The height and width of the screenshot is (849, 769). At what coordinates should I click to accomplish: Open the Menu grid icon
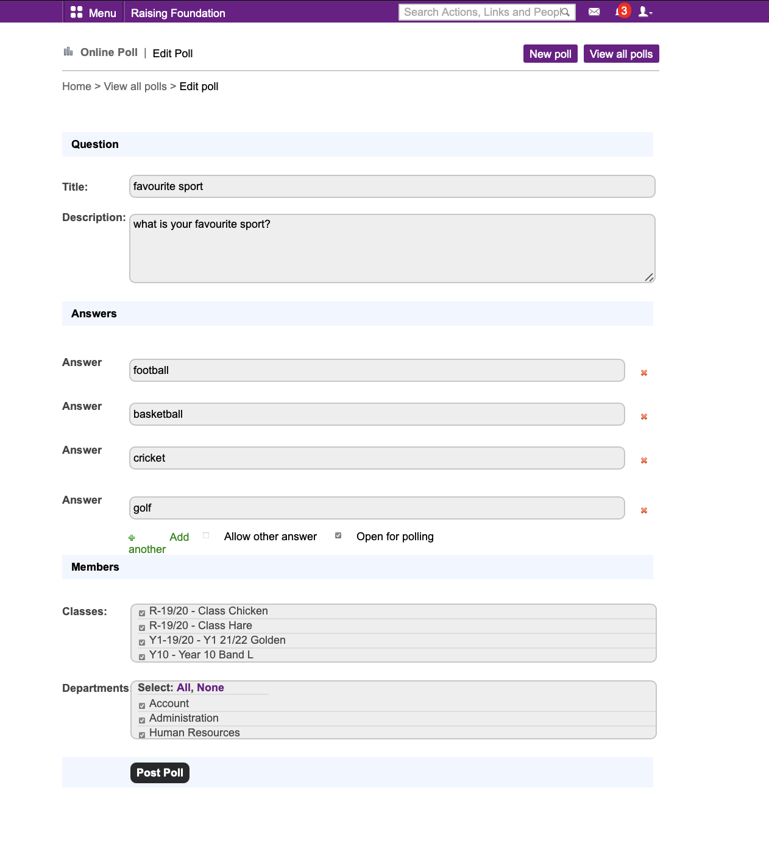pyautogui.click(x=76, y=12)
